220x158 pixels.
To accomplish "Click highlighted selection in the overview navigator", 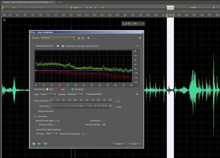I will point(170,8).
